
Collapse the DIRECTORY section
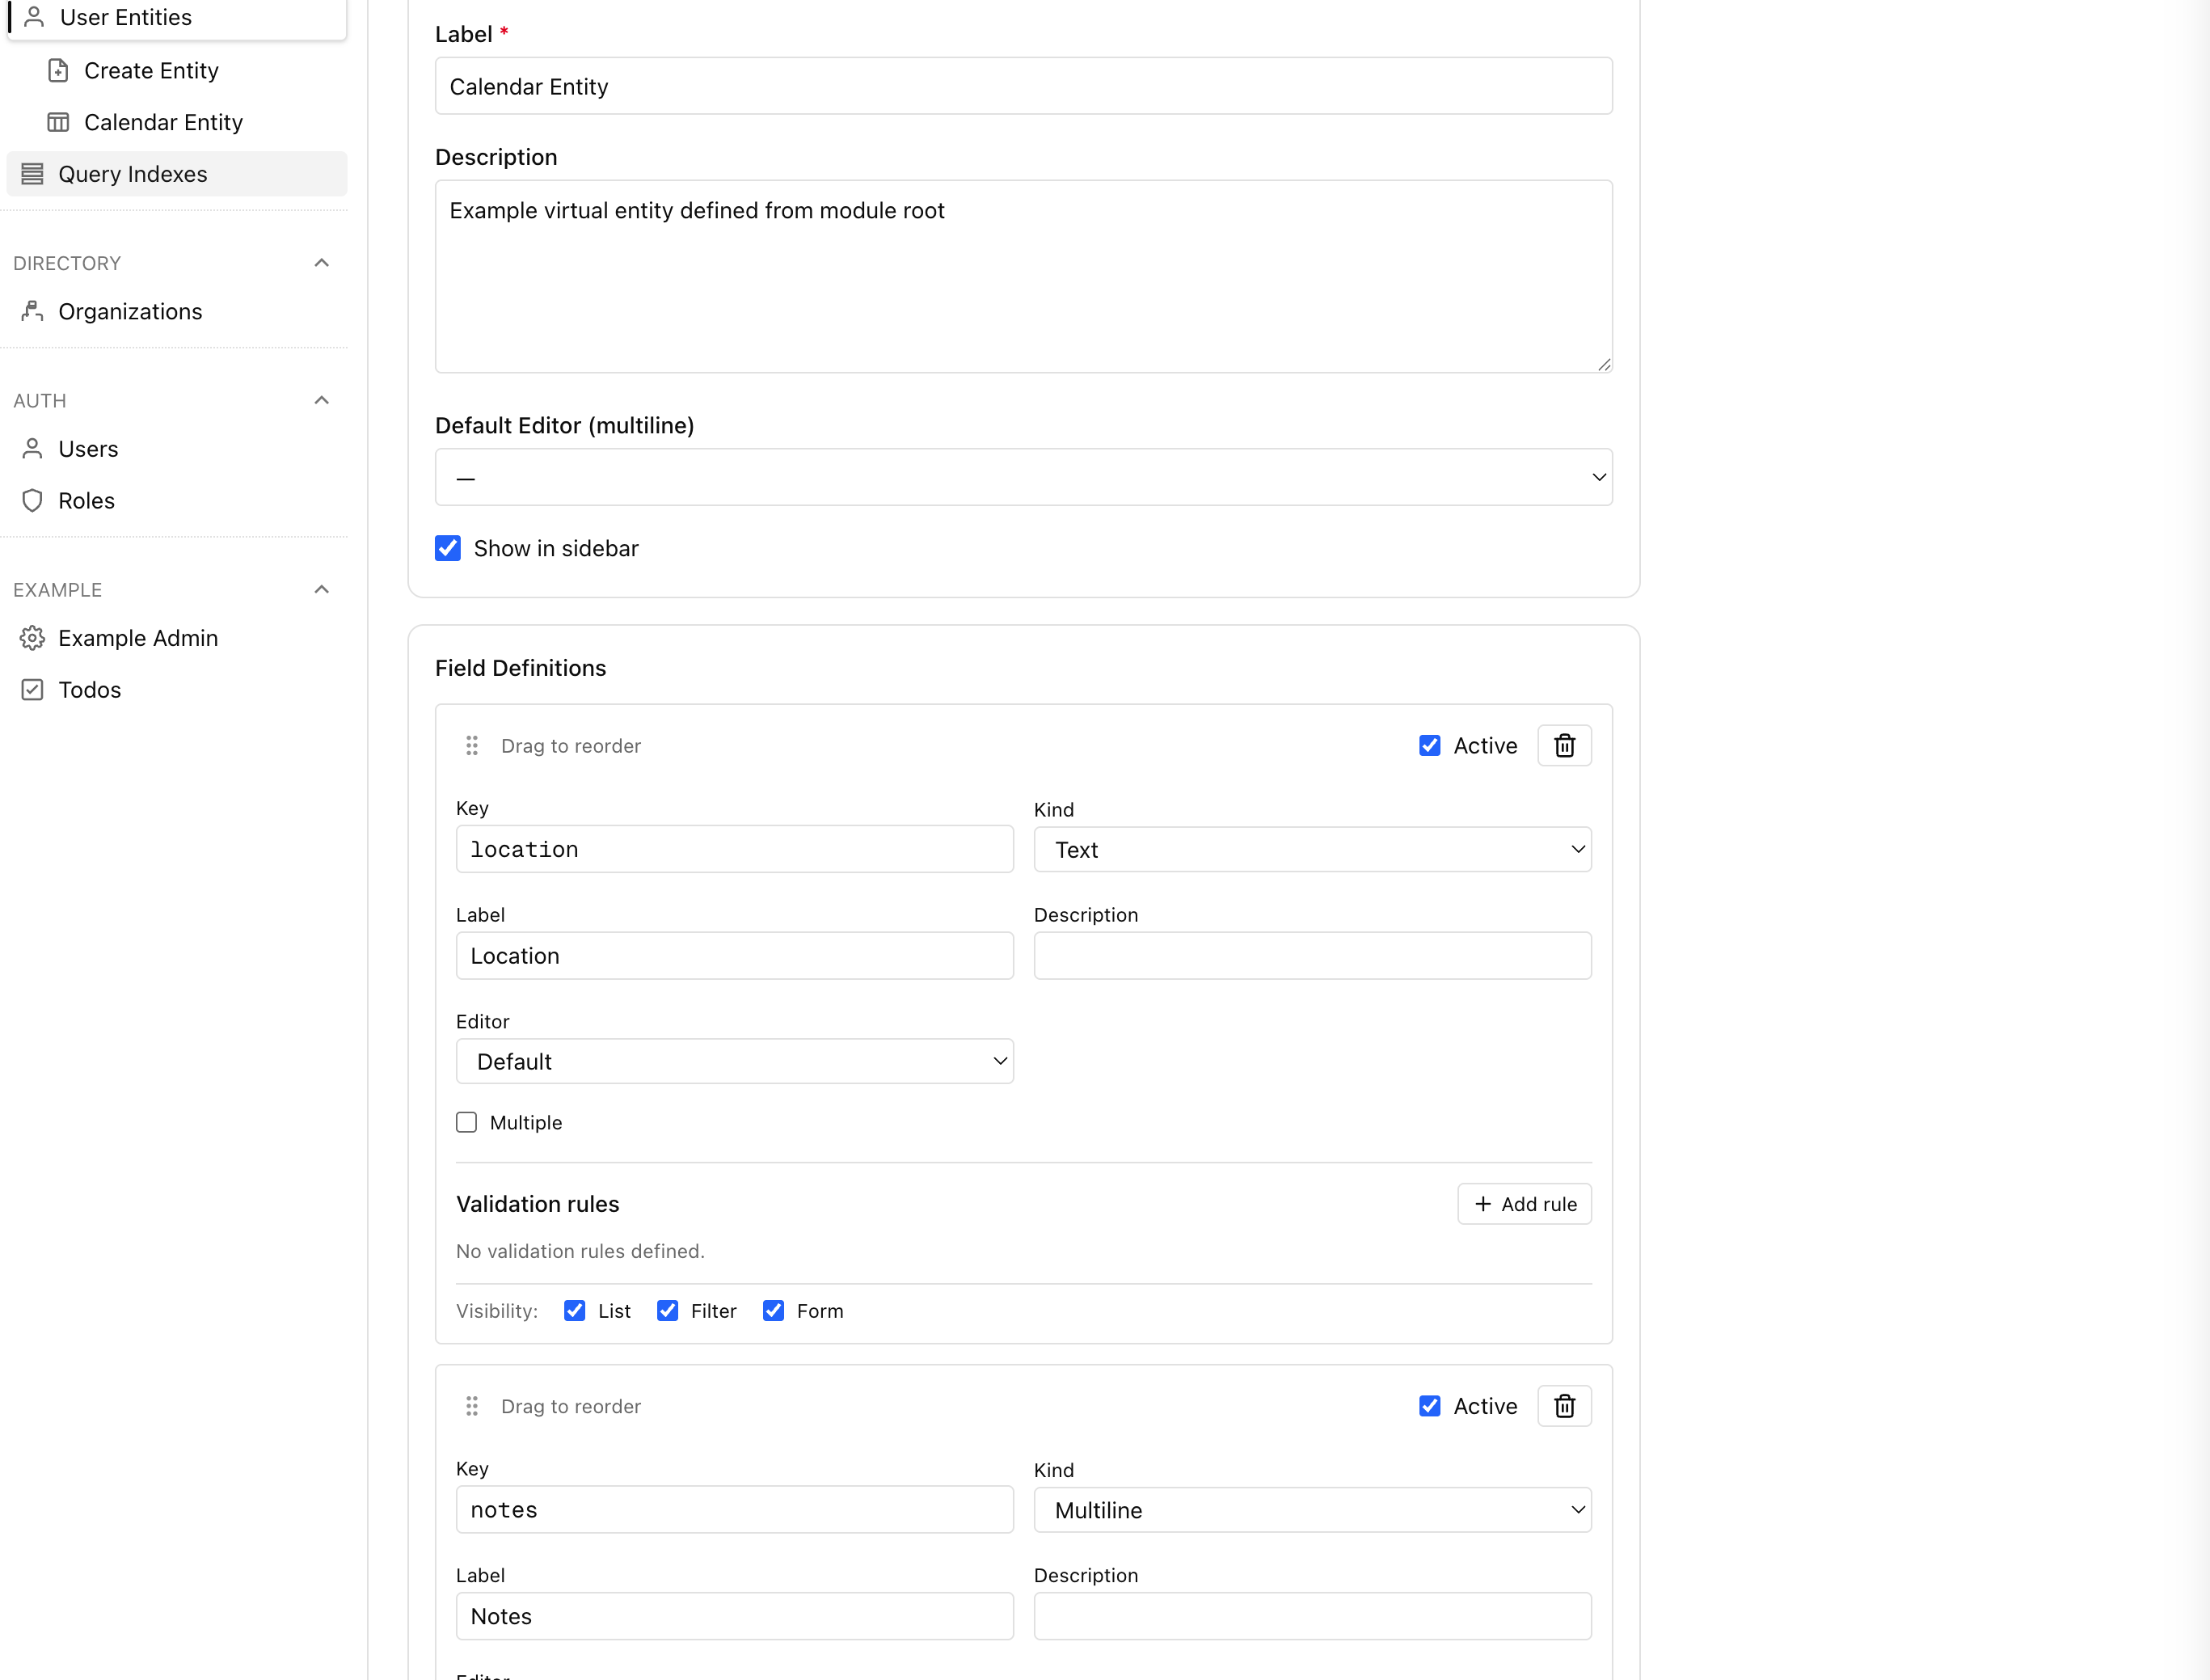point(321,262)
